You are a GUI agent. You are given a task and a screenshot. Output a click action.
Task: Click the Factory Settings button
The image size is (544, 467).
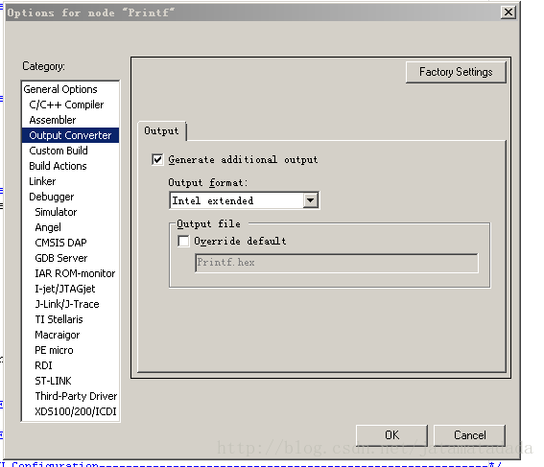coord(456,72)
